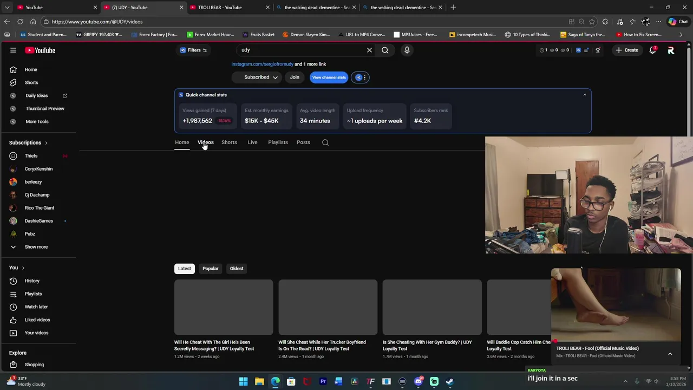Seek in the miniplayer red progress bar
Screen dimensions: 693x390
pyautogui.click(x=616, y=341)
